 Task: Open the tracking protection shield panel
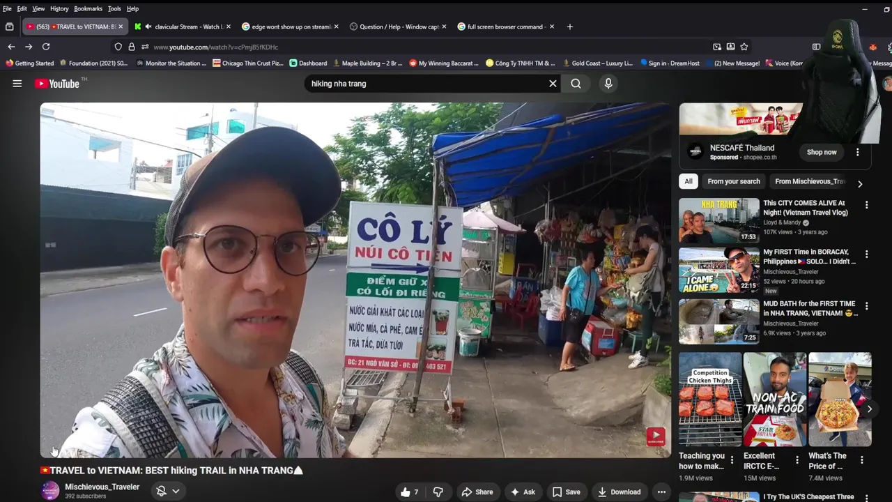coord(118,47)
